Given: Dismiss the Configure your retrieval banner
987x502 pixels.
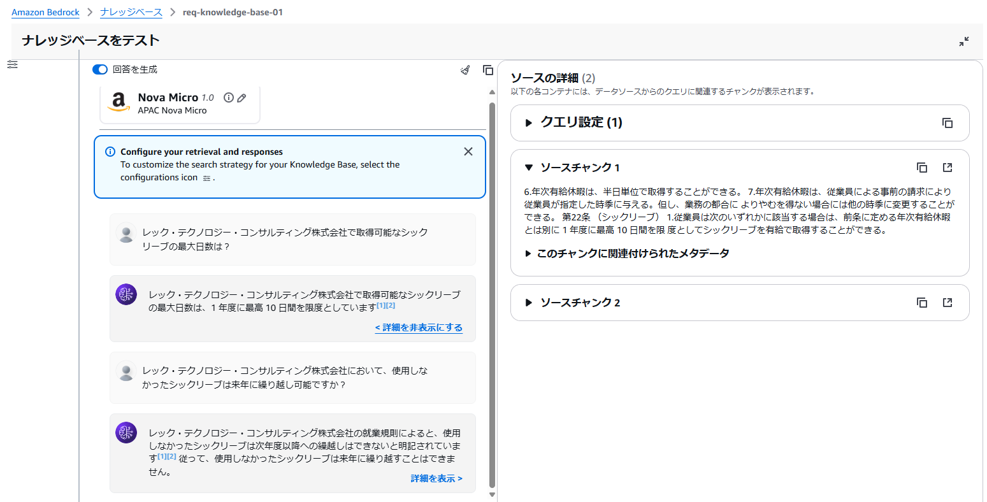Looking at the screenshot, I should (x=468, y=152).
